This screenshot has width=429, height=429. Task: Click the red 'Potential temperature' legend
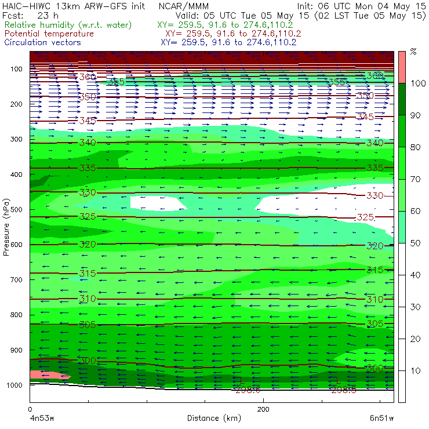49,34
